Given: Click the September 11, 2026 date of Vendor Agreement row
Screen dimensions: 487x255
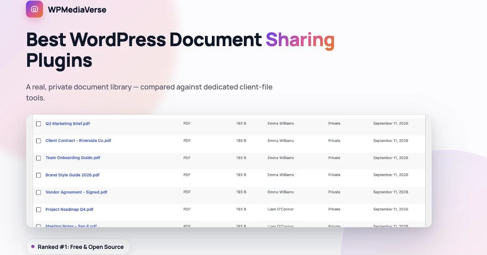Looking at the screenshot, I should click(391, 192).
